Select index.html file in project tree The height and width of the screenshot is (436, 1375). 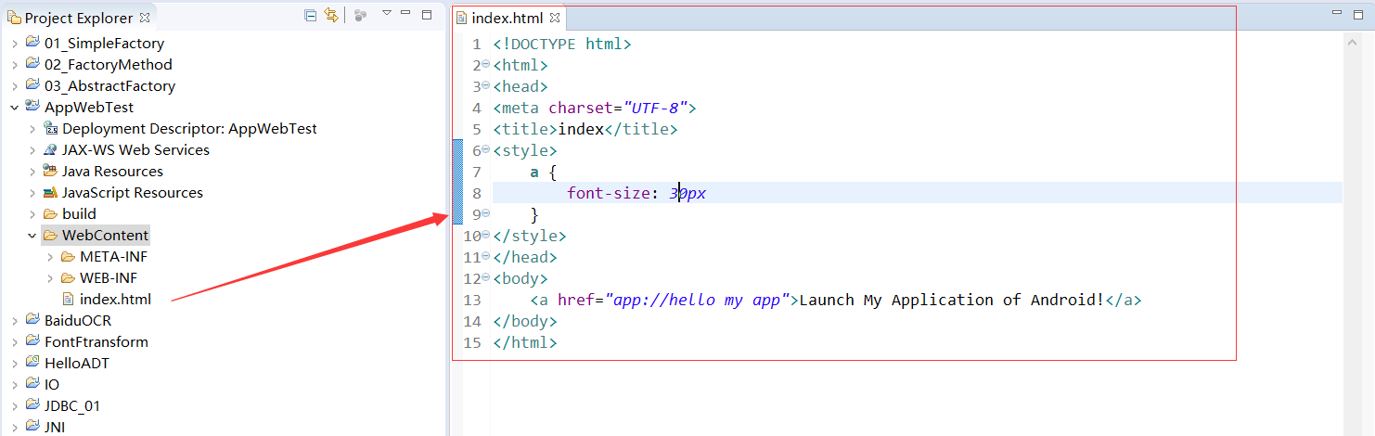point(114,299)
